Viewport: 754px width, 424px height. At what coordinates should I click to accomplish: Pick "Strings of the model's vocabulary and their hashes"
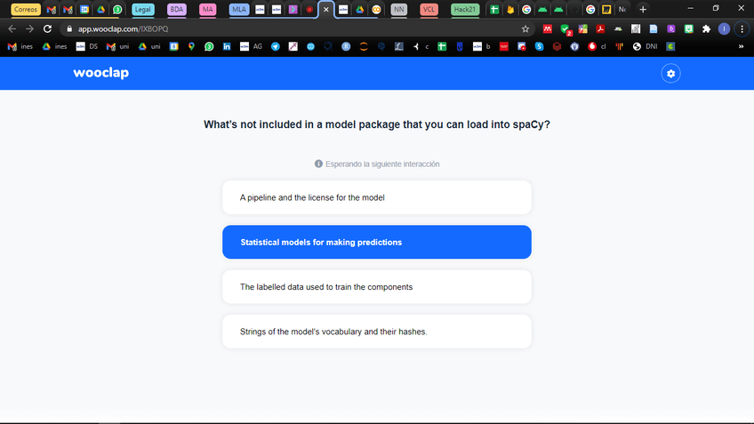click(376, 332)
